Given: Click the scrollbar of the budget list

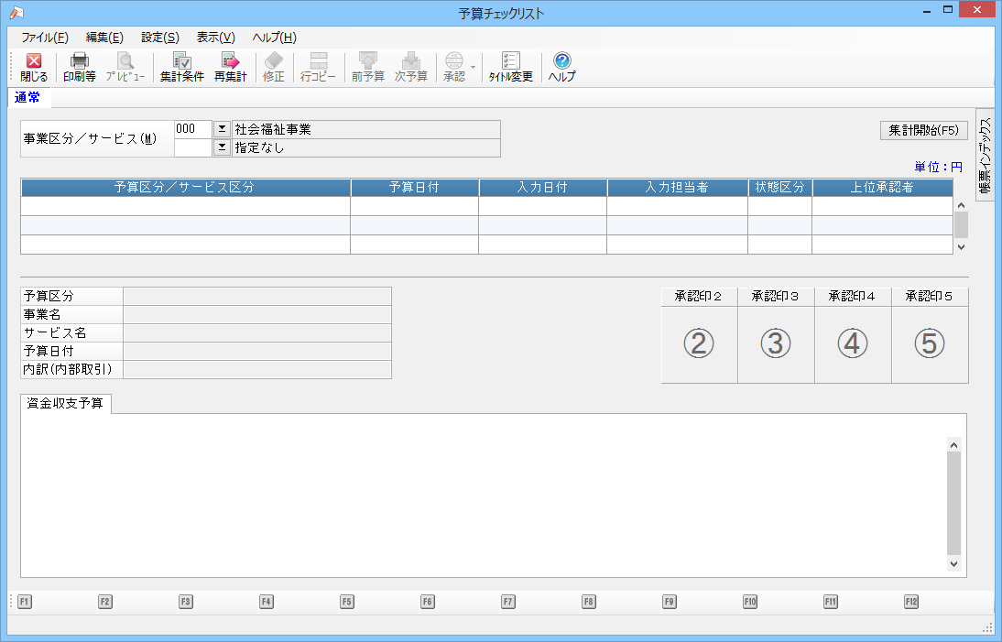Looking at the screenshot, I should 961,225.
